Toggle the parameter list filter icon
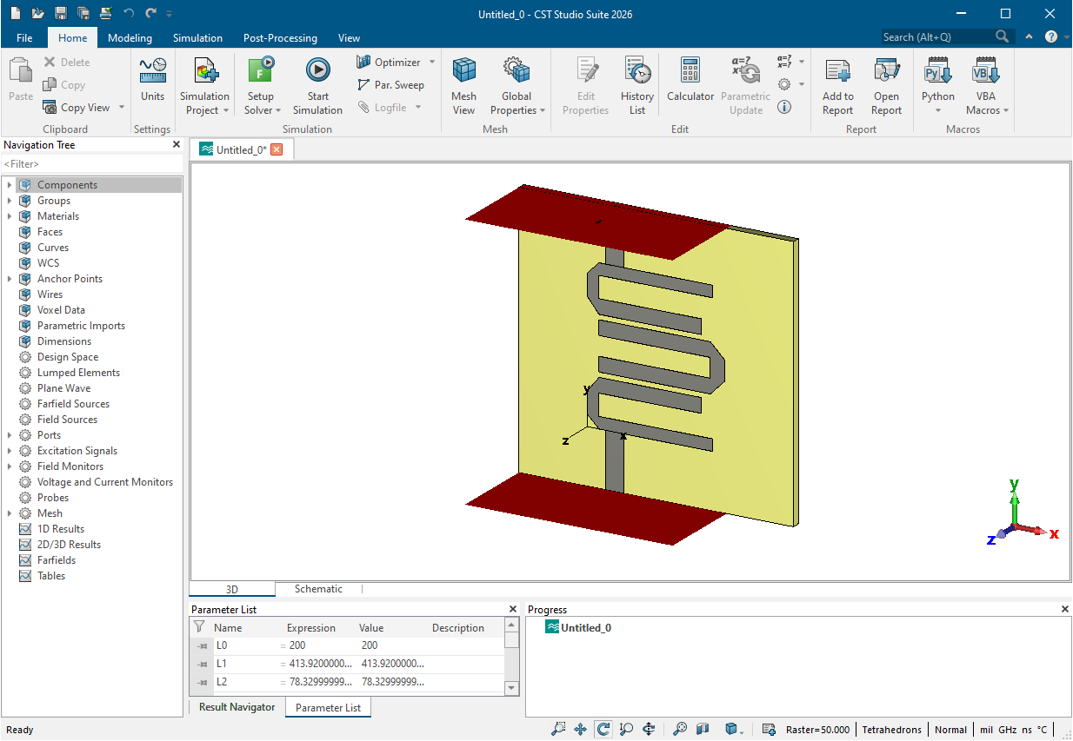The width and height of the screenshot is (1073, 741). click(199, 627)
